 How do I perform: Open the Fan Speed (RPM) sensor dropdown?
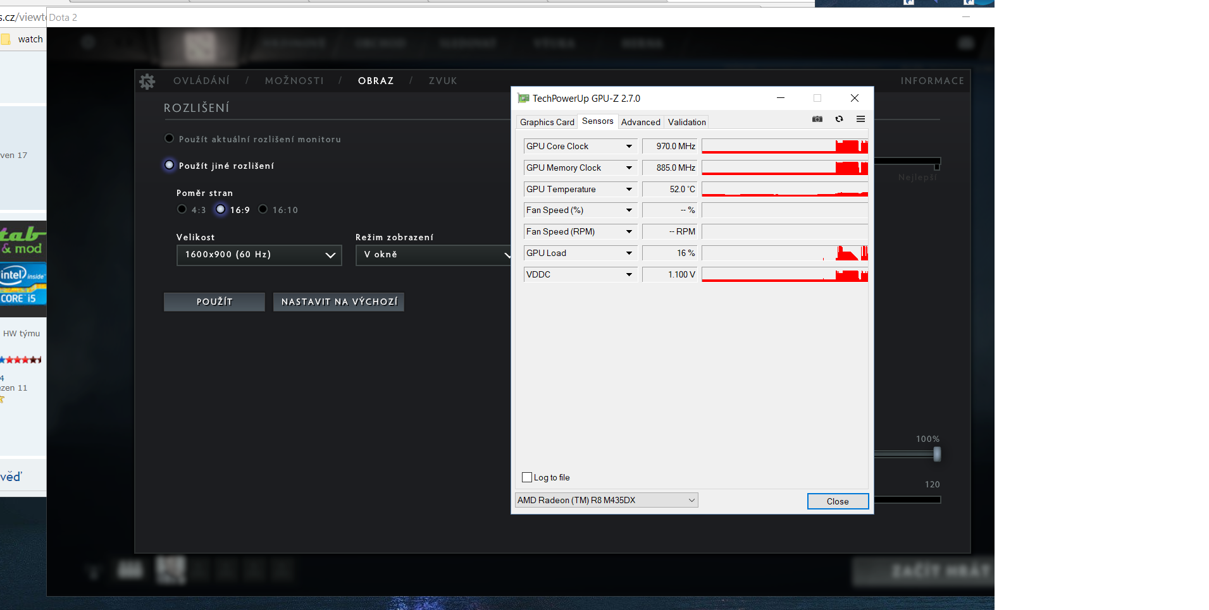click(x=629, y=231)
